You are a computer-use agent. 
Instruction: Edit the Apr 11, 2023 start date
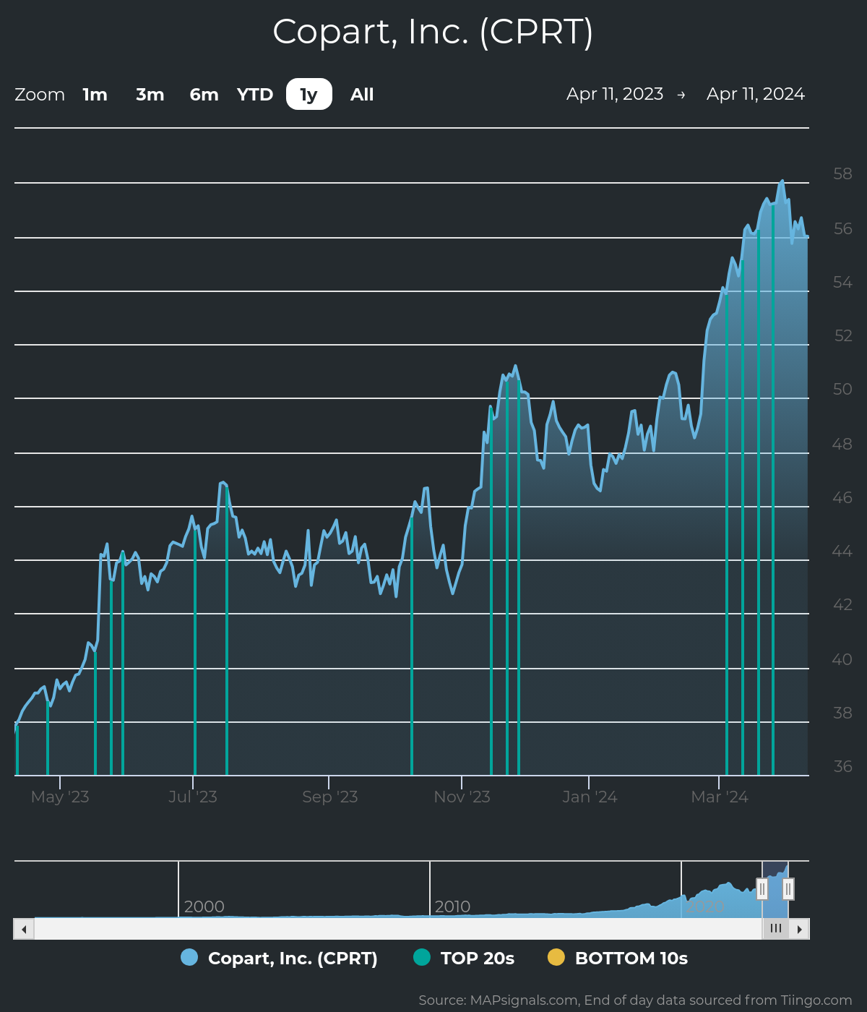(615, 94)
